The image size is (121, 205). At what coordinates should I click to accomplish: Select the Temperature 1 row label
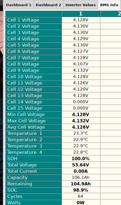point(25,133)
